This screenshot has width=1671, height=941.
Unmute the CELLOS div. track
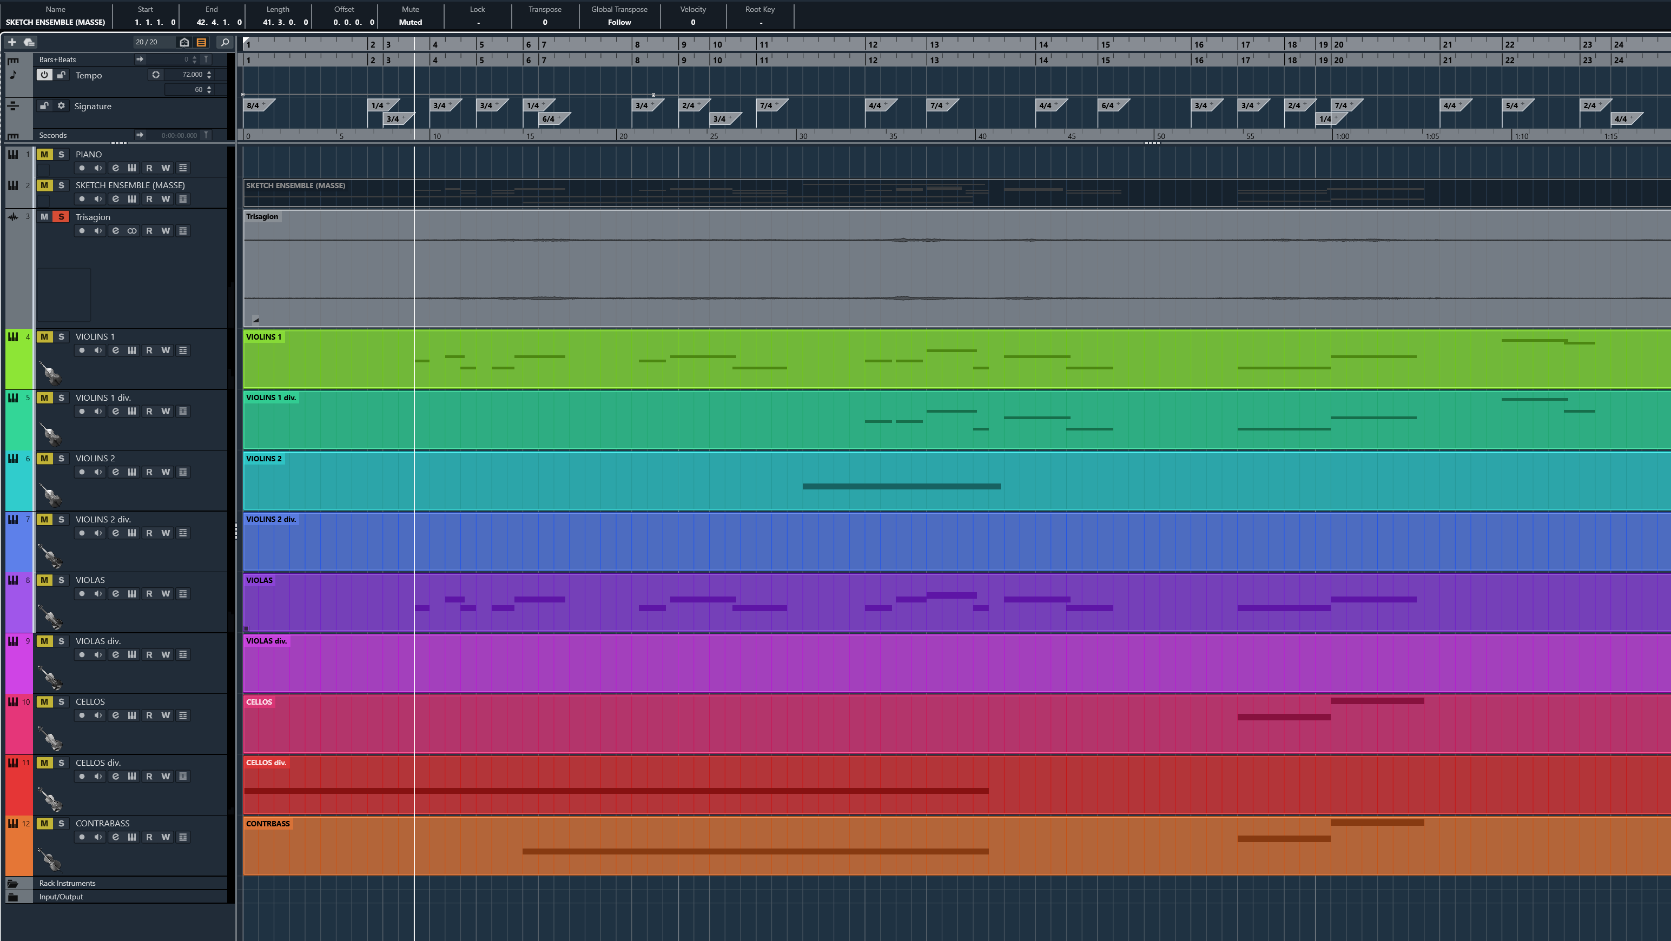pos(44,763)
